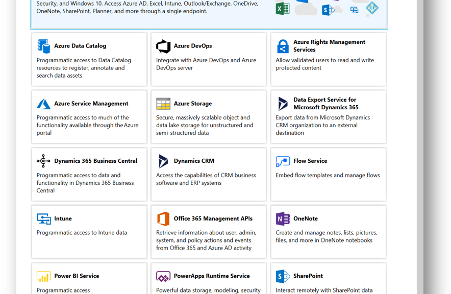Click "Powerful data storage, modeling, security" text
451x294 pixels.
click(208, 290)
